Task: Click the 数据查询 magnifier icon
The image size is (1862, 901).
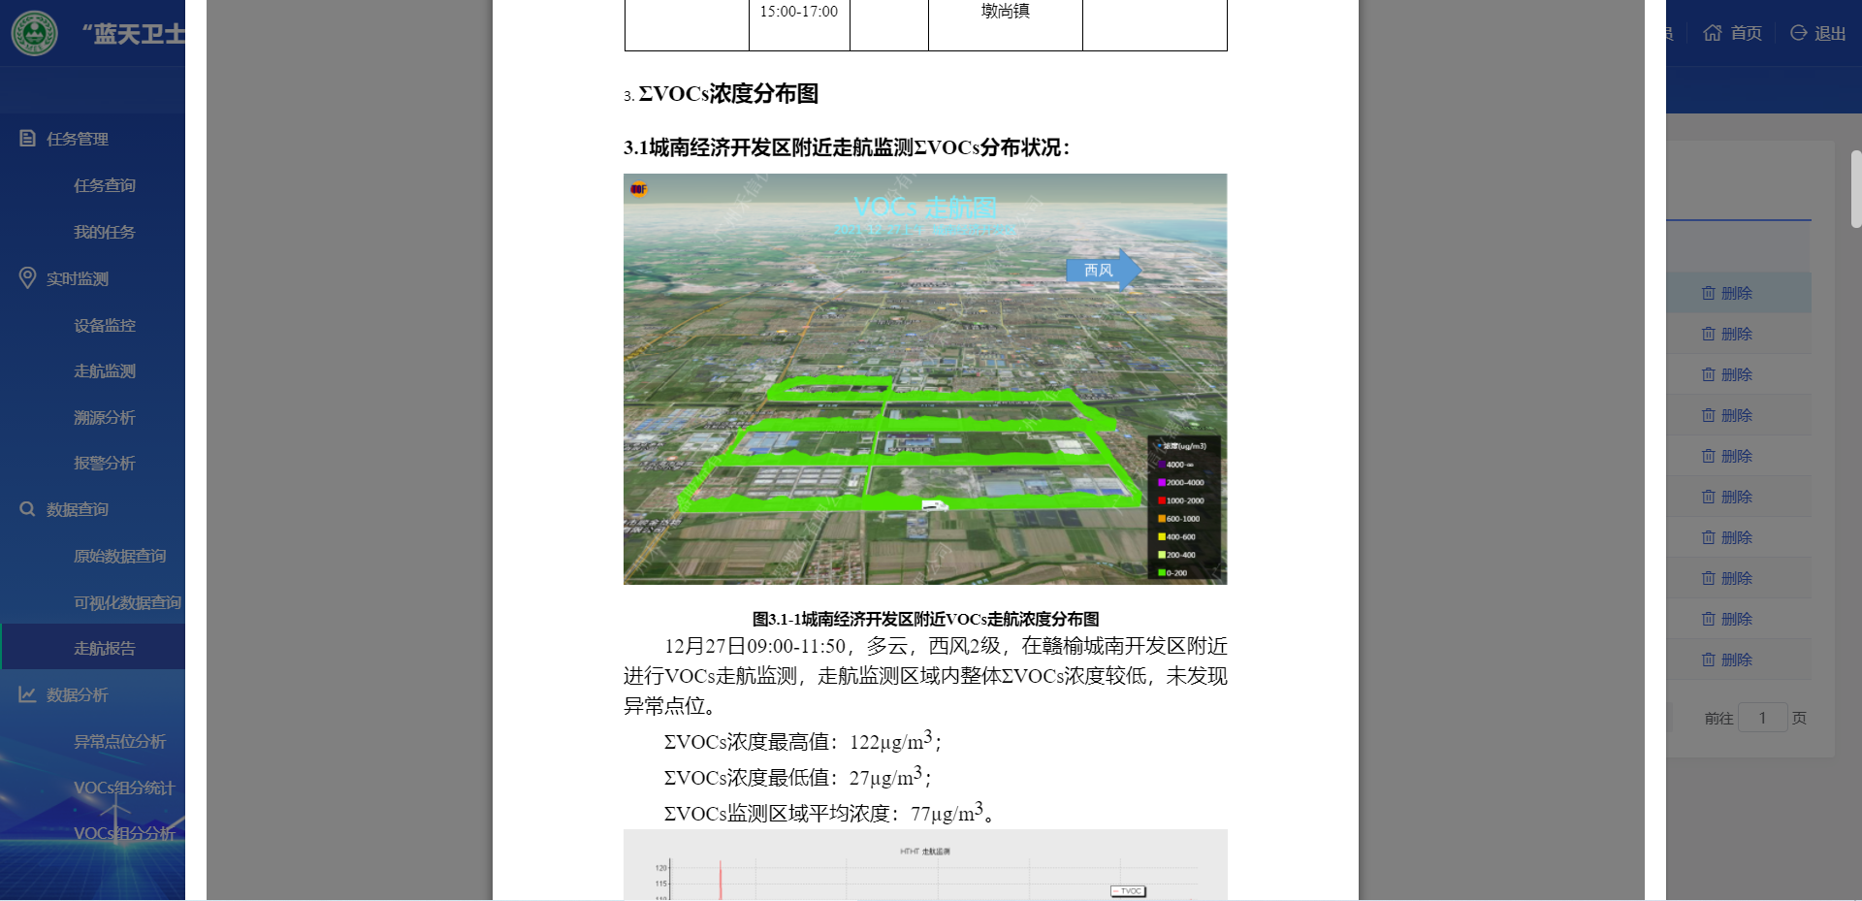Action: [27, 509]
